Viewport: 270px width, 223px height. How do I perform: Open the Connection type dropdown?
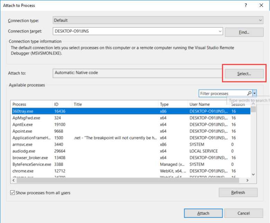(x=158, y=20)
